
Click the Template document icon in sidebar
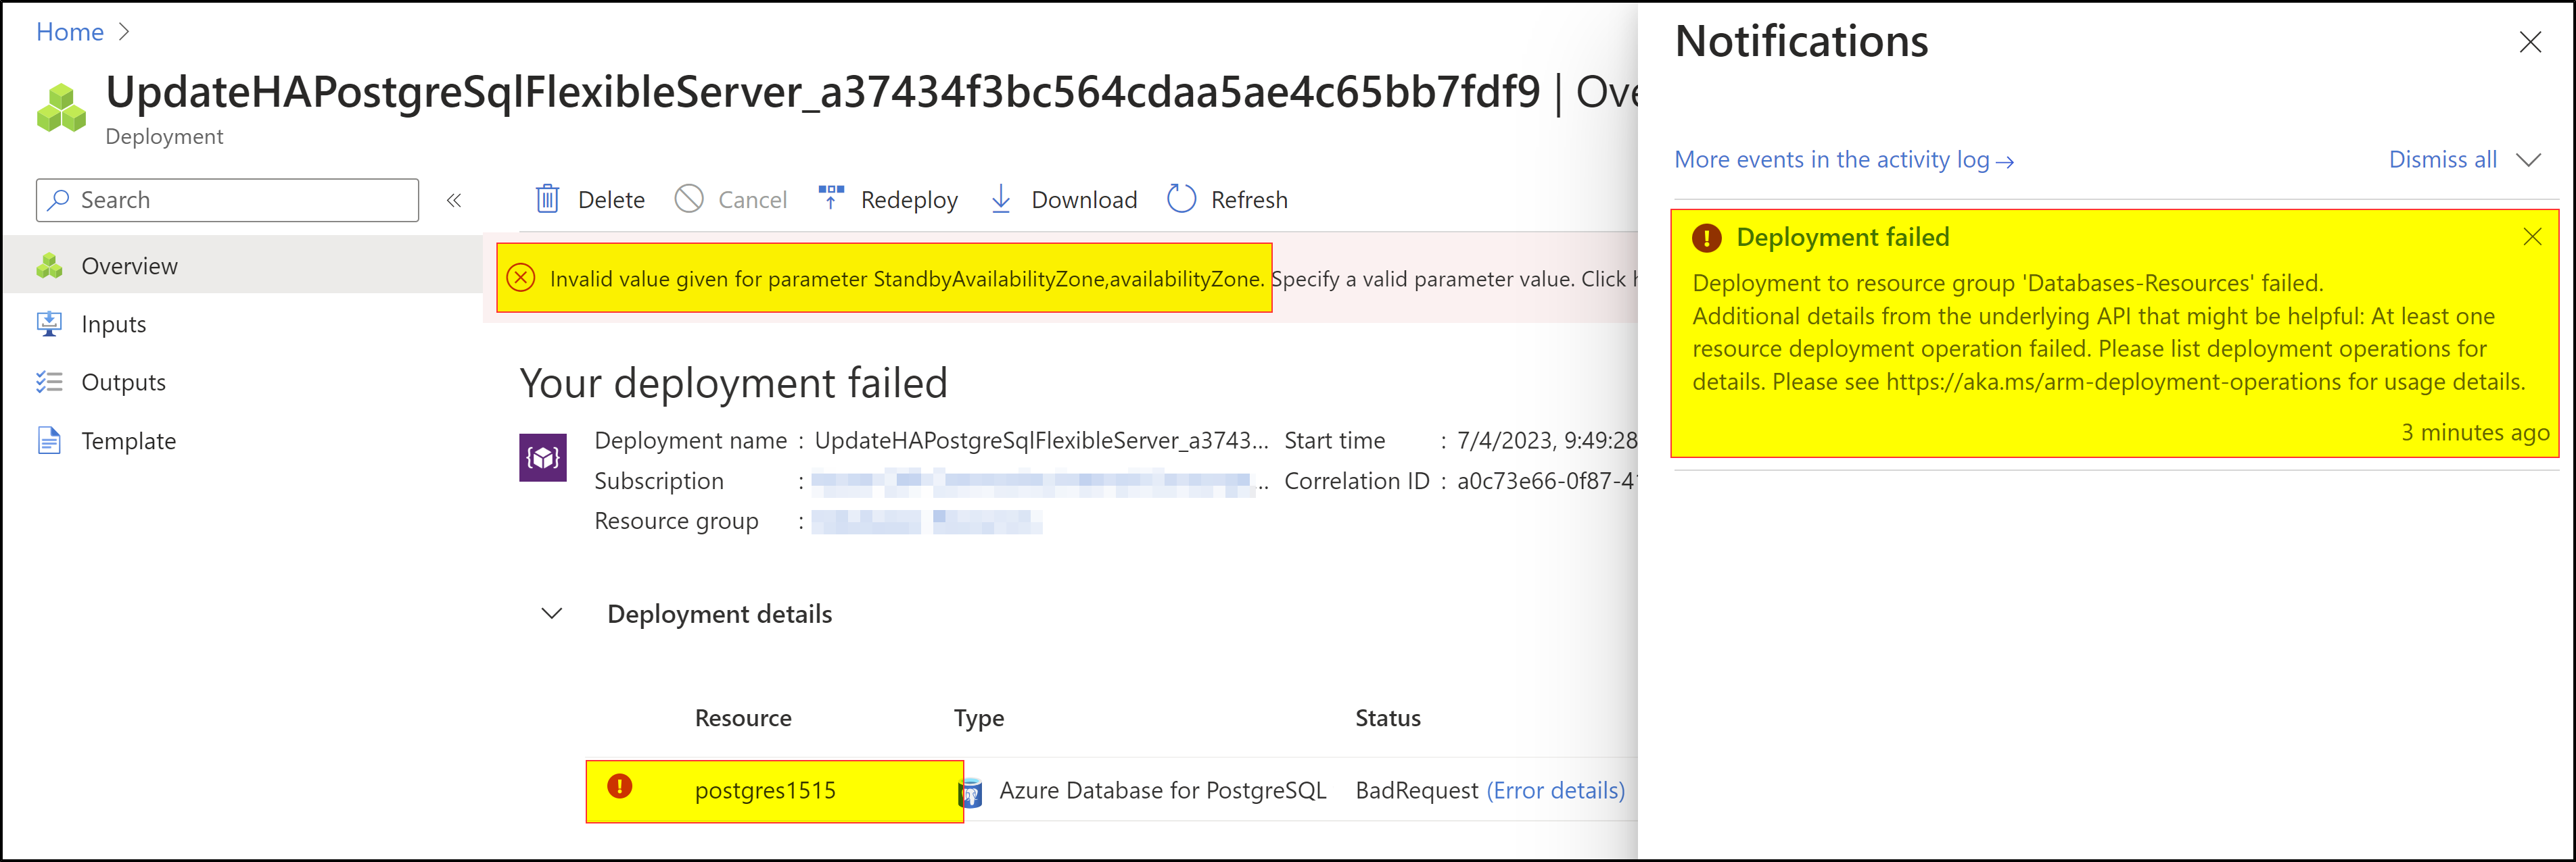49,440
